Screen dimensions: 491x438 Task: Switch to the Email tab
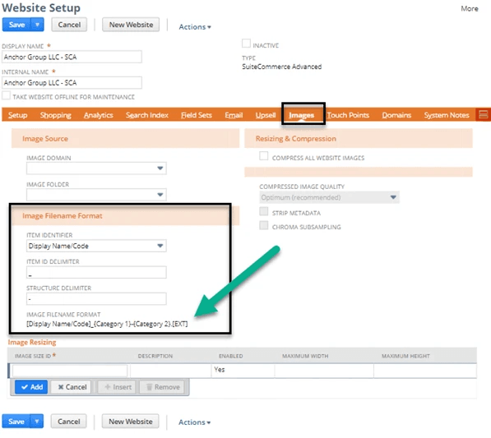234,115
